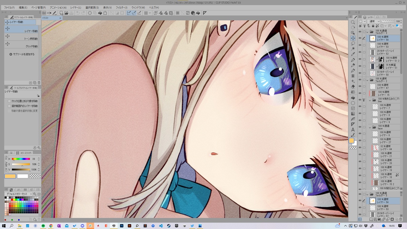This screenshot has height=229, width=407.
Task: Click the Undo arrow in the command bar
Action: pos(78,13)
